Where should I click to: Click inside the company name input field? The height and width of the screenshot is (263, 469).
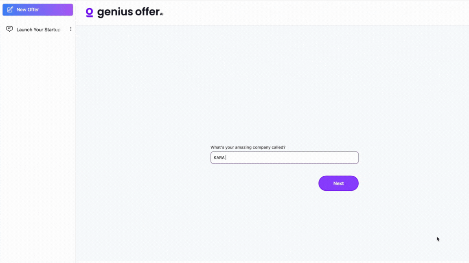[284, 157]
